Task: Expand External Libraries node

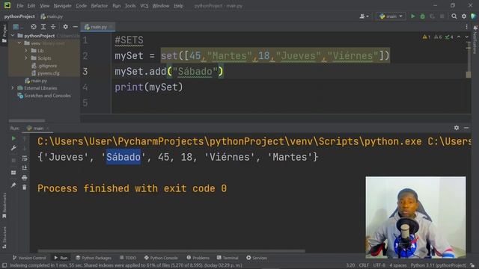Action: click(x=13, y=88)
